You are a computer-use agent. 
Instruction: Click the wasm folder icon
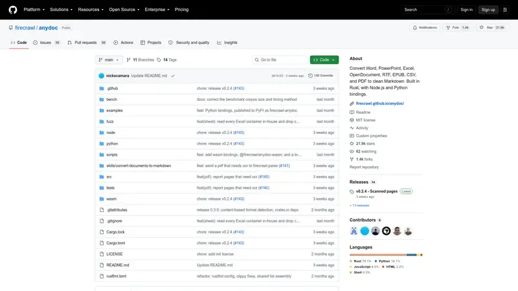pos(102,199)
